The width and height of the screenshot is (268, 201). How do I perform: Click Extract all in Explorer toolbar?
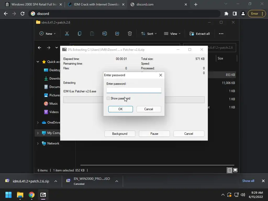[x=200, y=34]
